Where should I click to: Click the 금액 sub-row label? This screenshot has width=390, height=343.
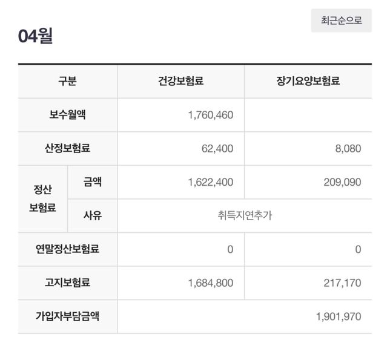point(92,181)
